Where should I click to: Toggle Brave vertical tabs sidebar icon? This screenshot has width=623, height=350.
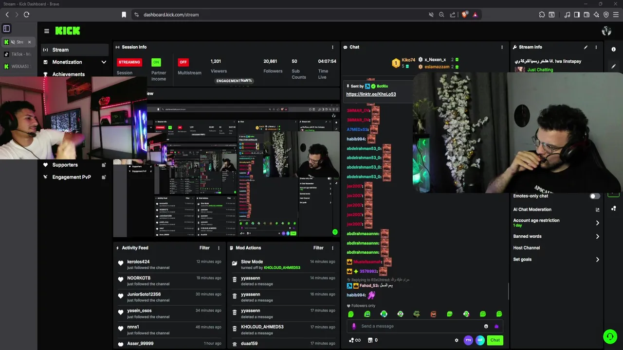(7, 29)
